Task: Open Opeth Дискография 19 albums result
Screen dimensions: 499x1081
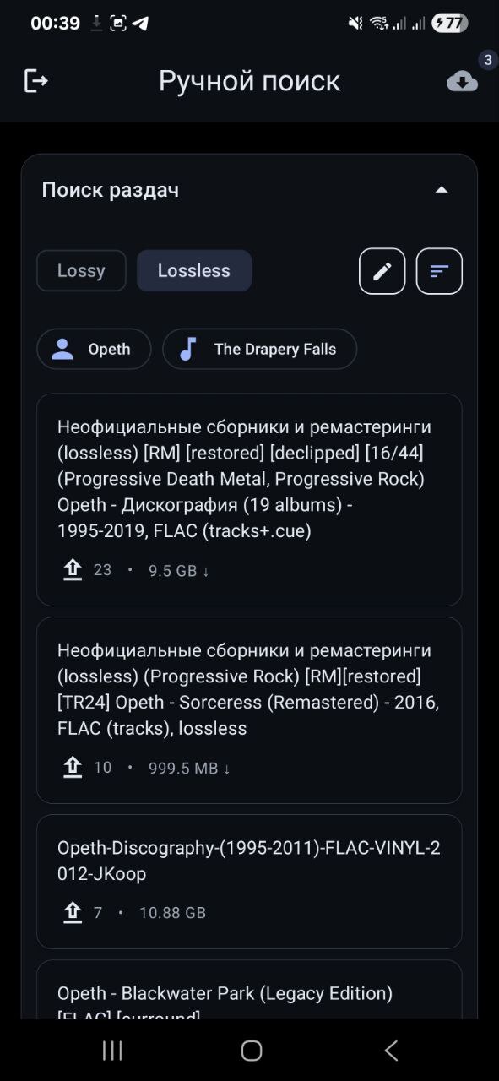Action: tap(249, 499)
